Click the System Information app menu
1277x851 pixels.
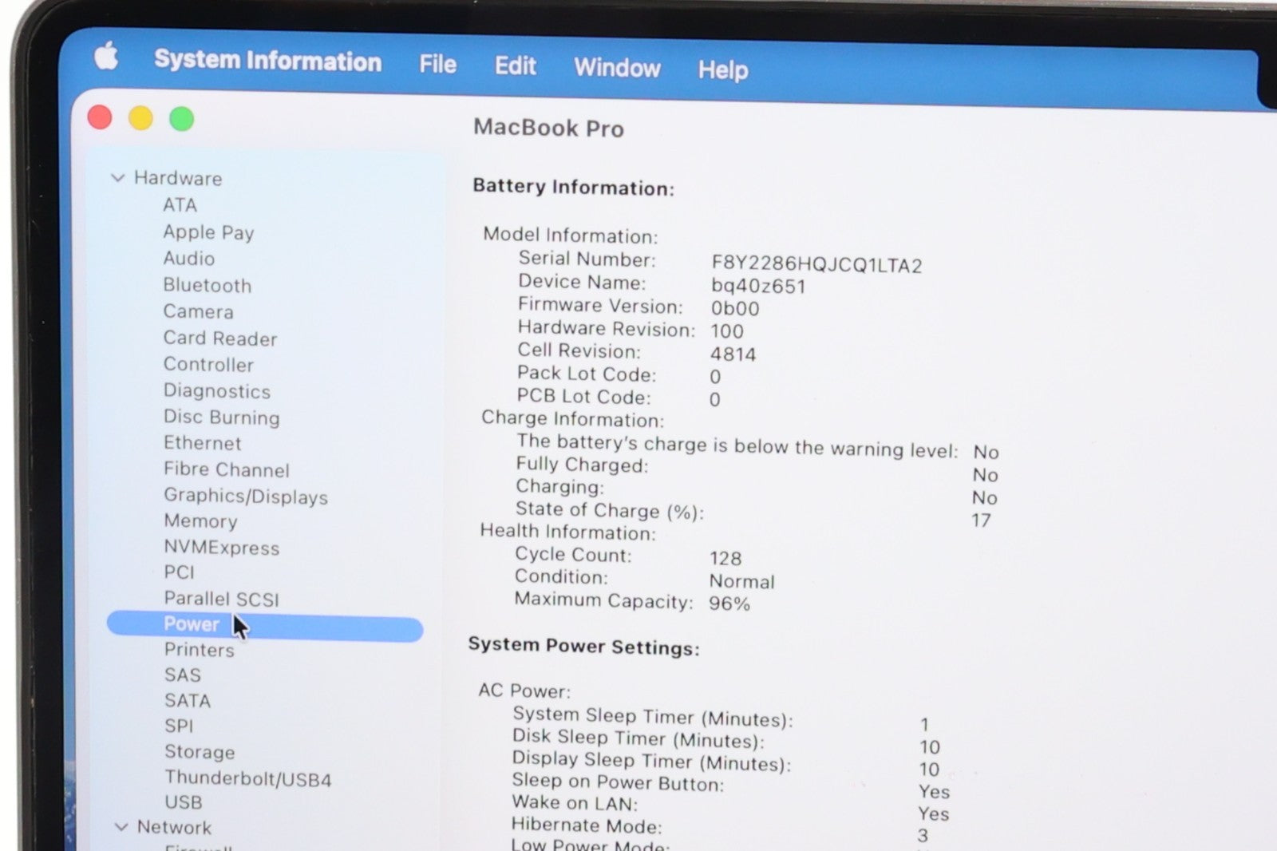click(x=267, y=61)
